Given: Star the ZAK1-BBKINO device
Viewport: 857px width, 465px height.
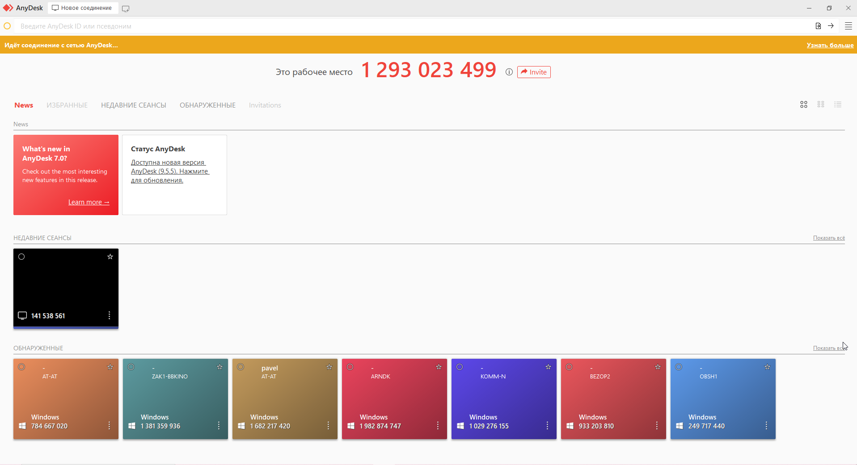Looking at the screenshot, I should [220, 367].
